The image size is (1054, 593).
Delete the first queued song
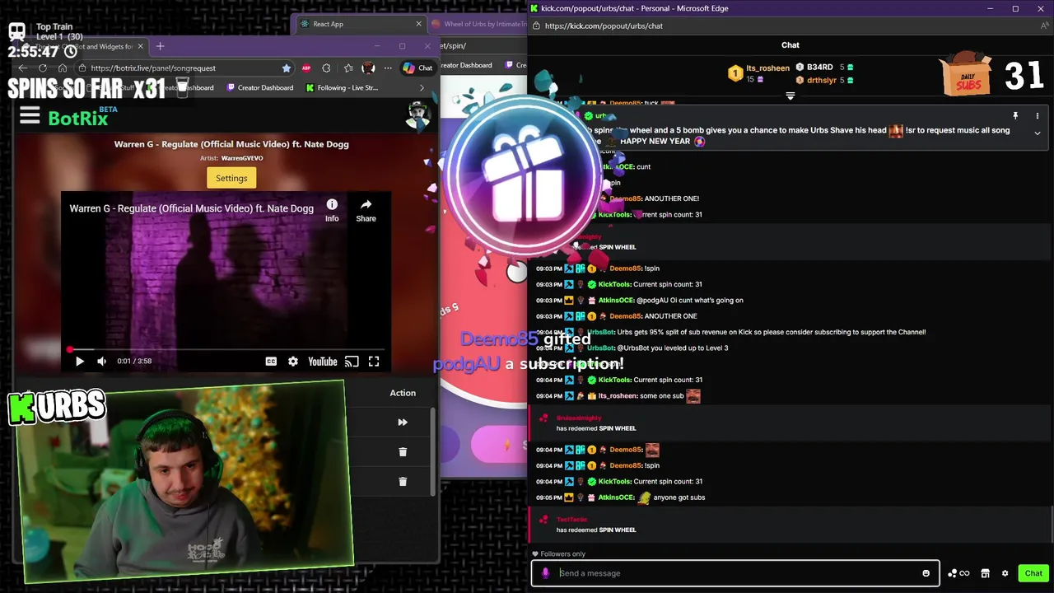[x=403, y=452]
